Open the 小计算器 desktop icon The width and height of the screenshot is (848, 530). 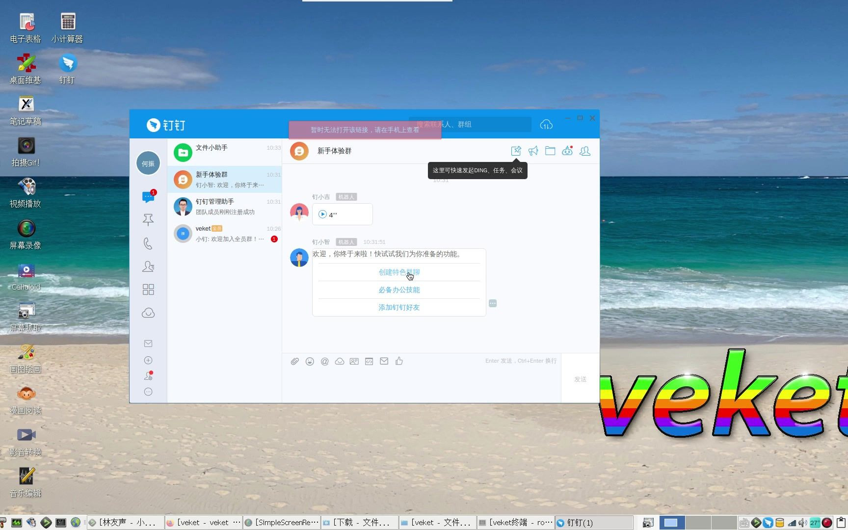click(x=67, y=28)
